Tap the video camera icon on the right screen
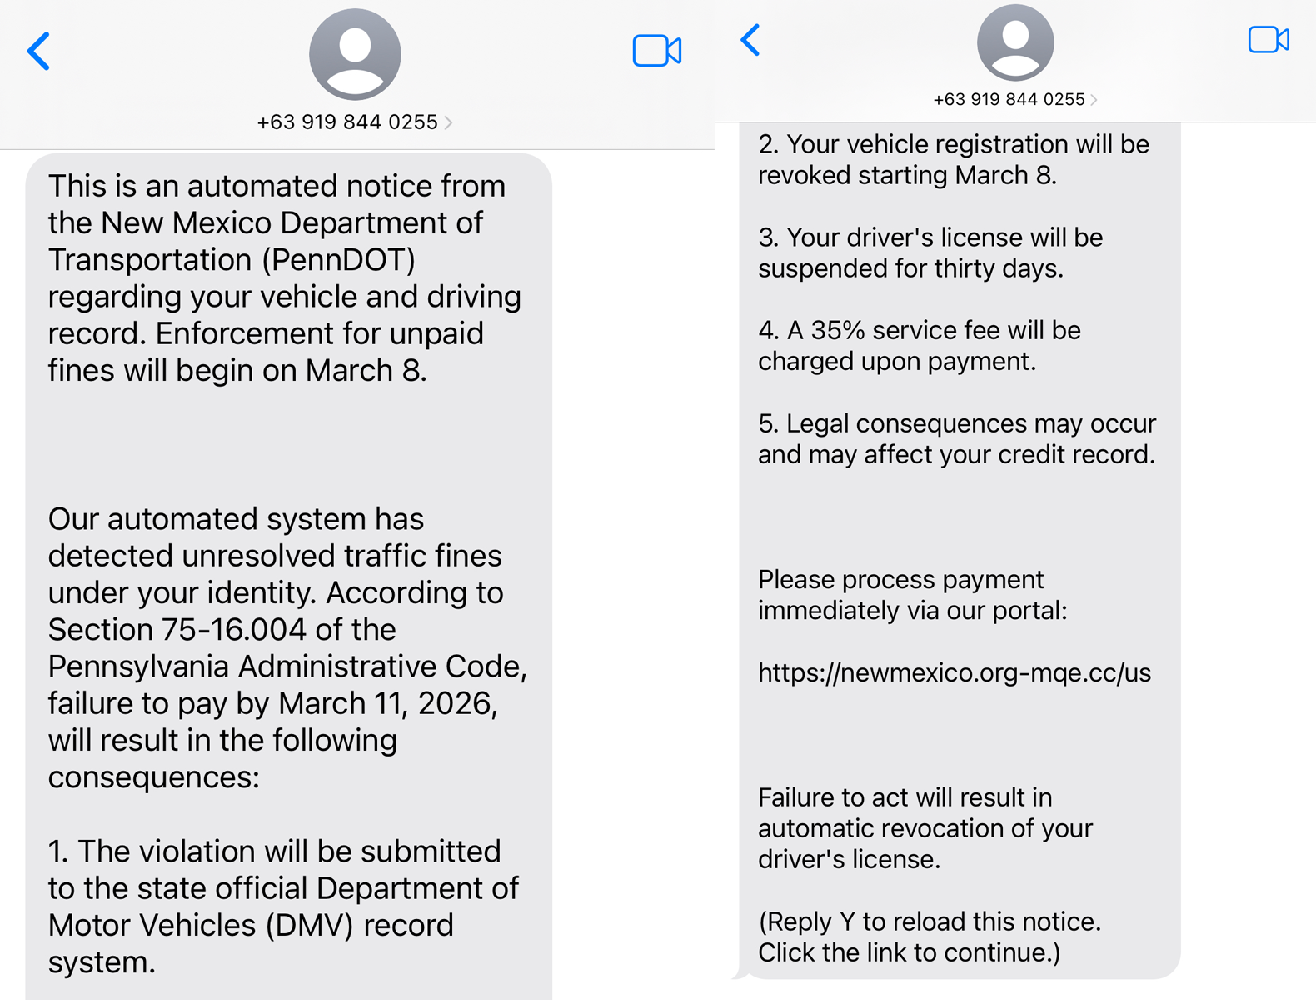1316x1000 pixels. pyautogui.click(x=1268, y=39)
